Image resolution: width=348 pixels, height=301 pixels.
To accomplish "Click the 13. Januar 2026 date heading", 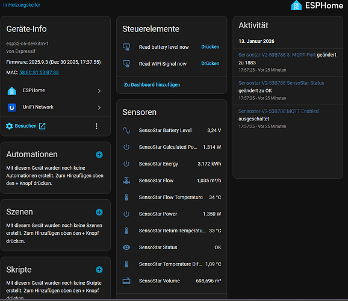I will [256, 41].
